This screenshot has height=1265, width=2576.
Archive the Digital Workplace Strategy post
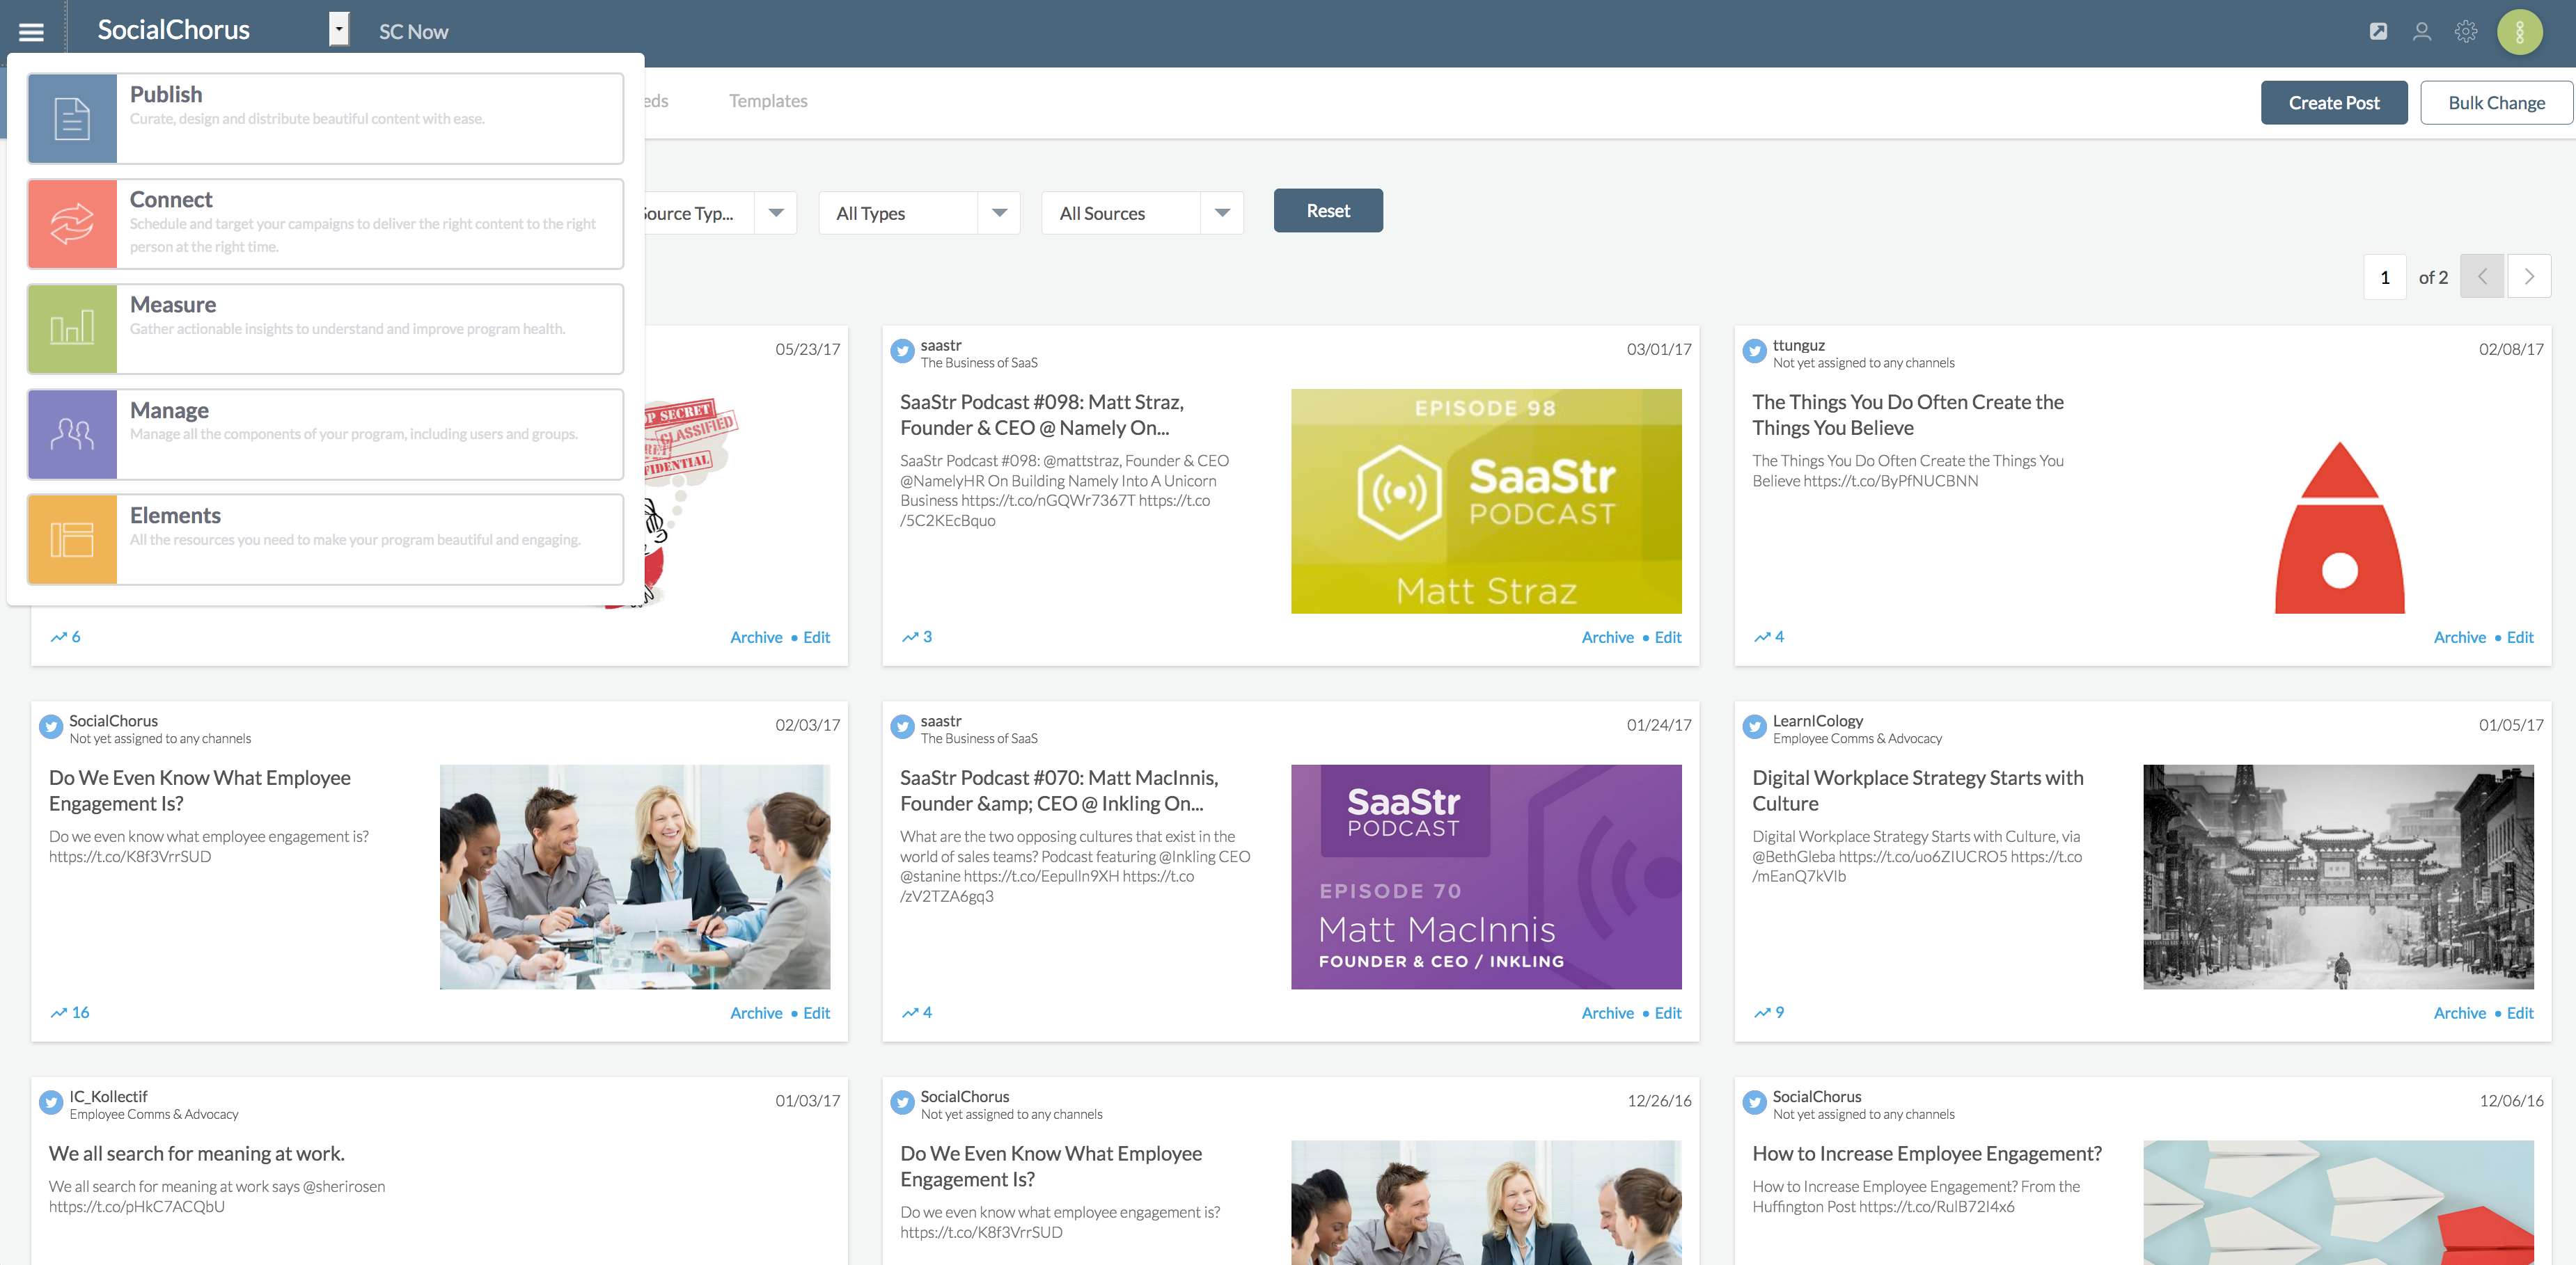coord(2459,1013)
